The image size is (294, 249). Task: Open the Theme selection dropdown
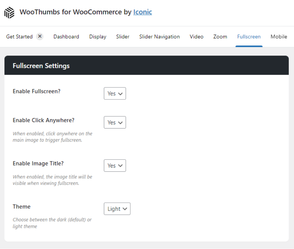117,209
